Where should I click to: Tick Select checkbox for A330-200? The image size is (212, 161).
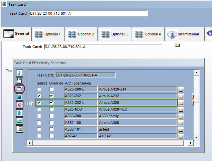(x=39, y=116)
